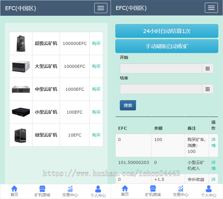Click EFC(中国区) title in right screen
This screenshot has height=199, width=223.
[131, 8]
